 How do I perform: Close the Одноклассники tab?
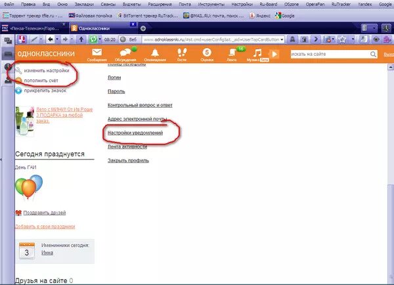tap(133, 24)
